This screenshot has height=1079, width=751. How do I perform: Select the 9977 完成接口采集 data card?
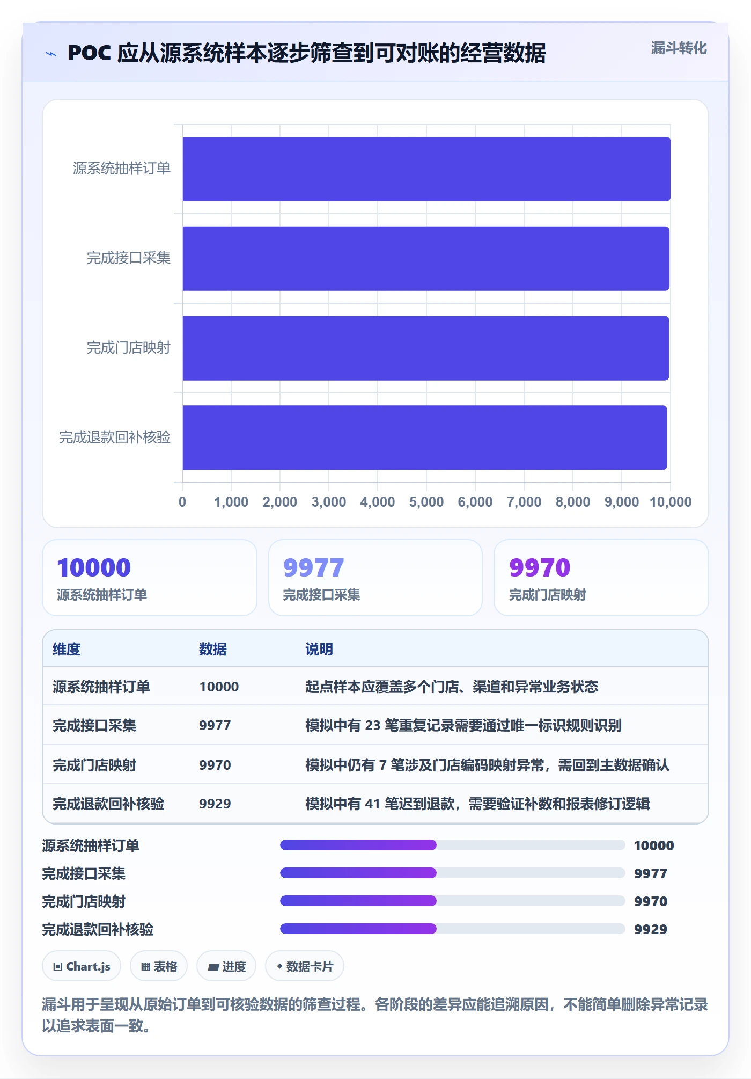tap(376, 578)
